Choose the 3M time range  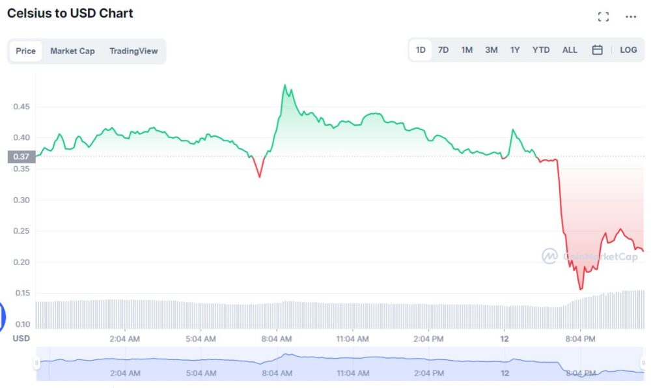click(491, 50)
